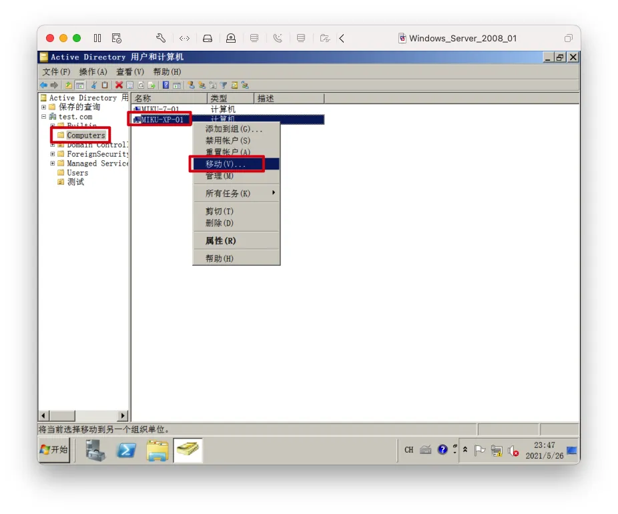Pause the virtual machine with the pause icon
This screenshot has height=514, width=618.
coord(97,38)
